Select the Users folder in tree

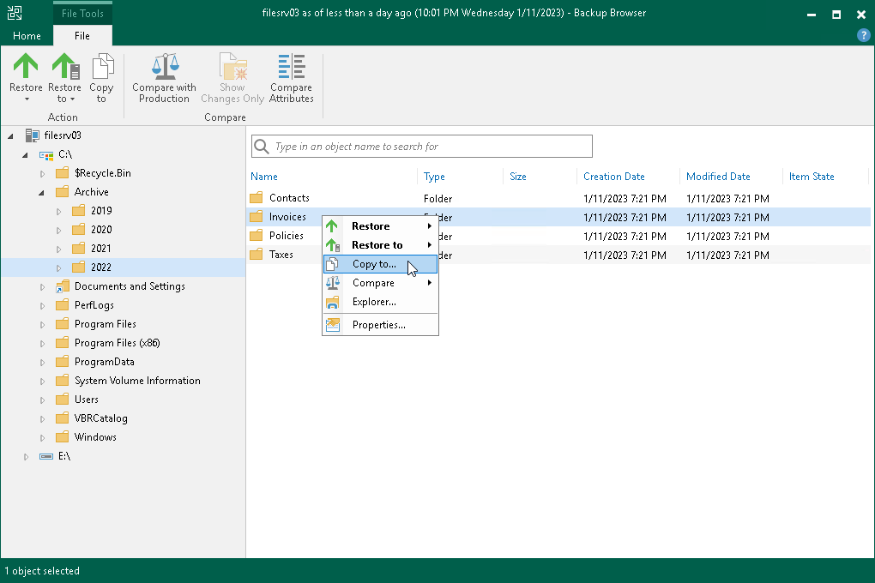pyautogui.click(x=86, y=400)
